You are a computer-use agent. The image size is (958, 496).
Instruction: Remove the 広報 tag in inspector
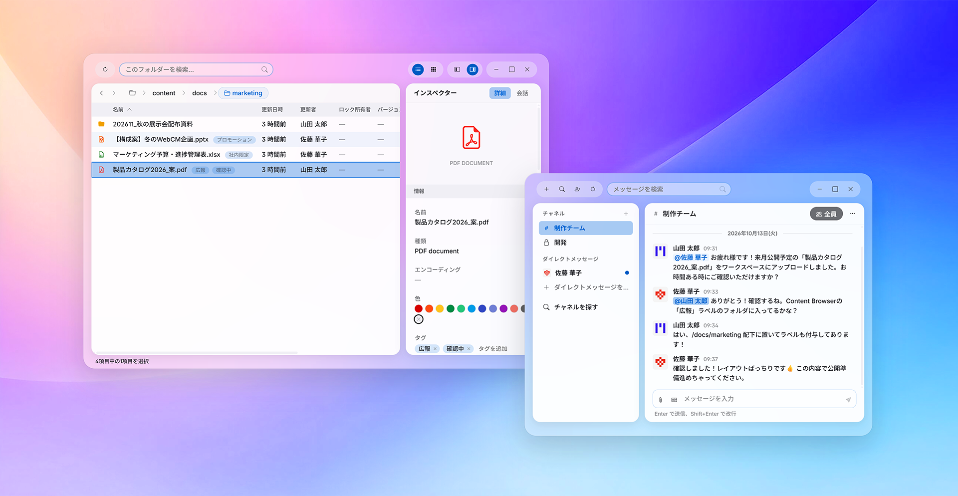click(x=435, y=349)
